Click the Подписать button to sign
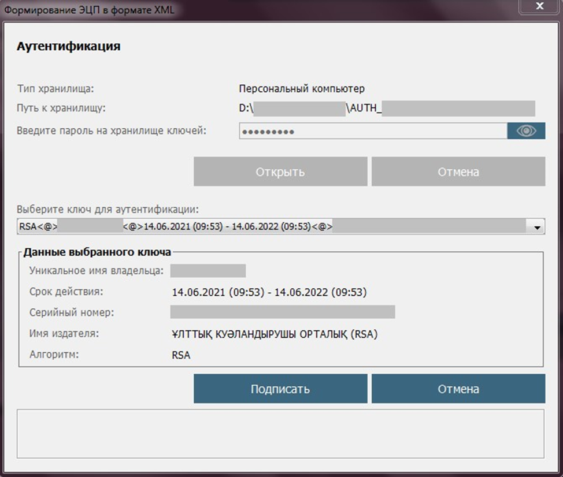The image size is (563, 477). tap(280, 389)
